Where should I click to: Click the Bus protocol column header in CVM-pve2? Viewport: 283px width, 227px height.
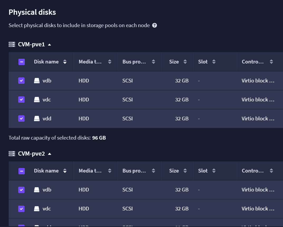click(x=134, y=171)
